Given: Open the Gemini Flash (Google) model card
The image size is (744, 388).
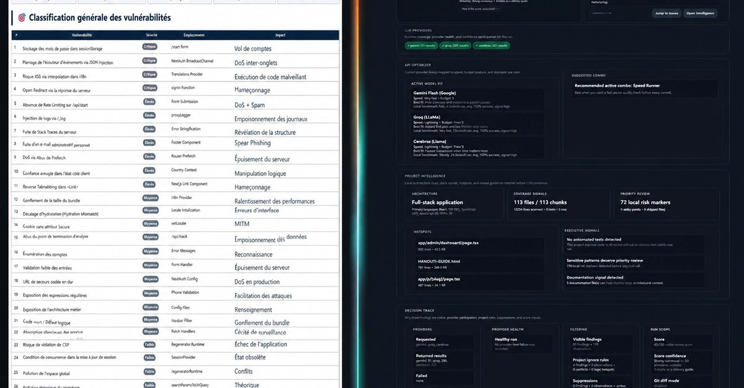Looking at the screenshot, I should pyautogui.click(x=478, y=98).
